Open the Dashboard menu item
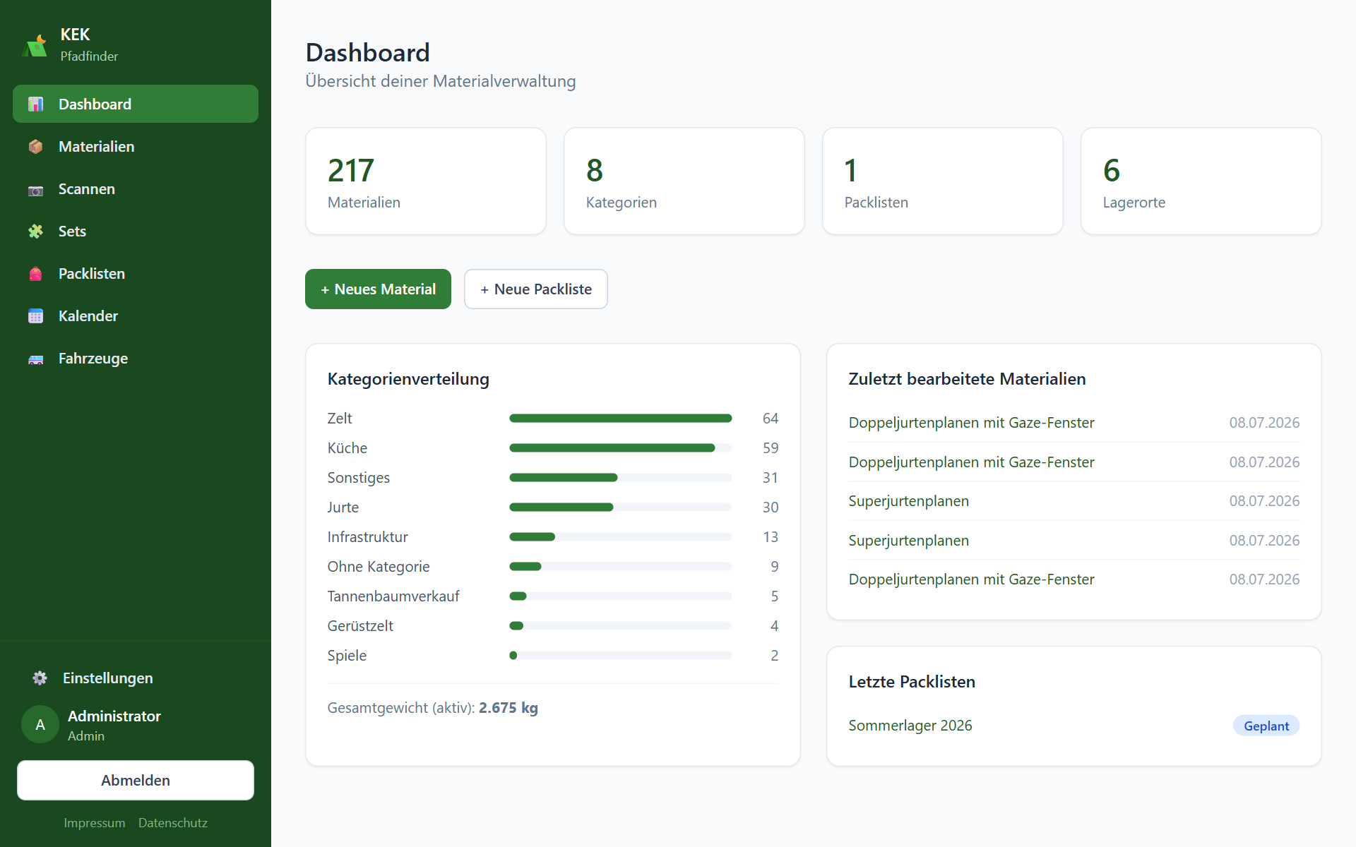 tap(136, 104)
